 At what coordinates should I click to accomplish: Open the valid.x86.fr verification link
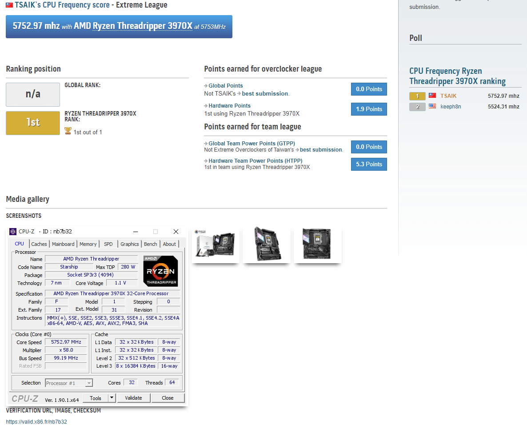[x=36, y=421]
